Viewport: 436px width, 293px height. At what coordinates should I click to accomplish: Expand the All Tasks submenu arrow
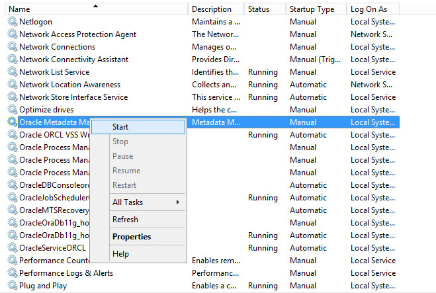click(178, 202)
